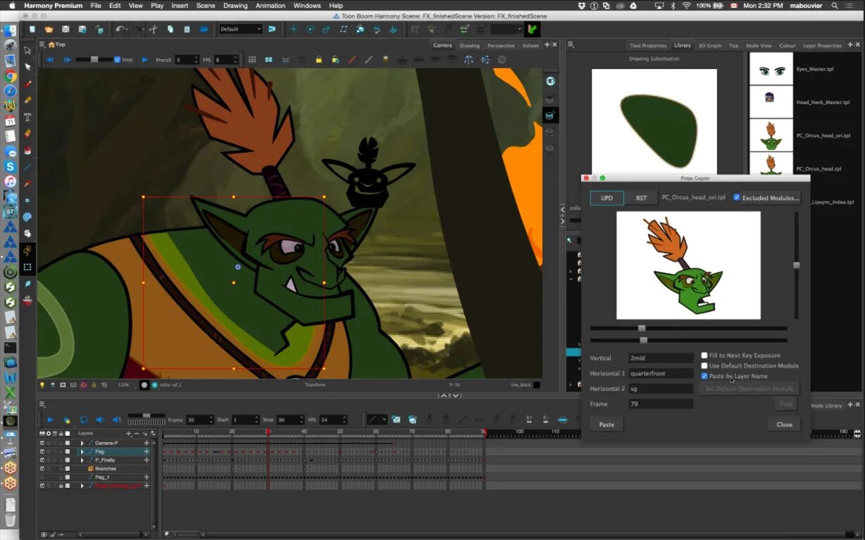This screenshot has height=540, width=865.
Task: Click the light bulb icon in Camera status bar
Action: pos(42,385)
